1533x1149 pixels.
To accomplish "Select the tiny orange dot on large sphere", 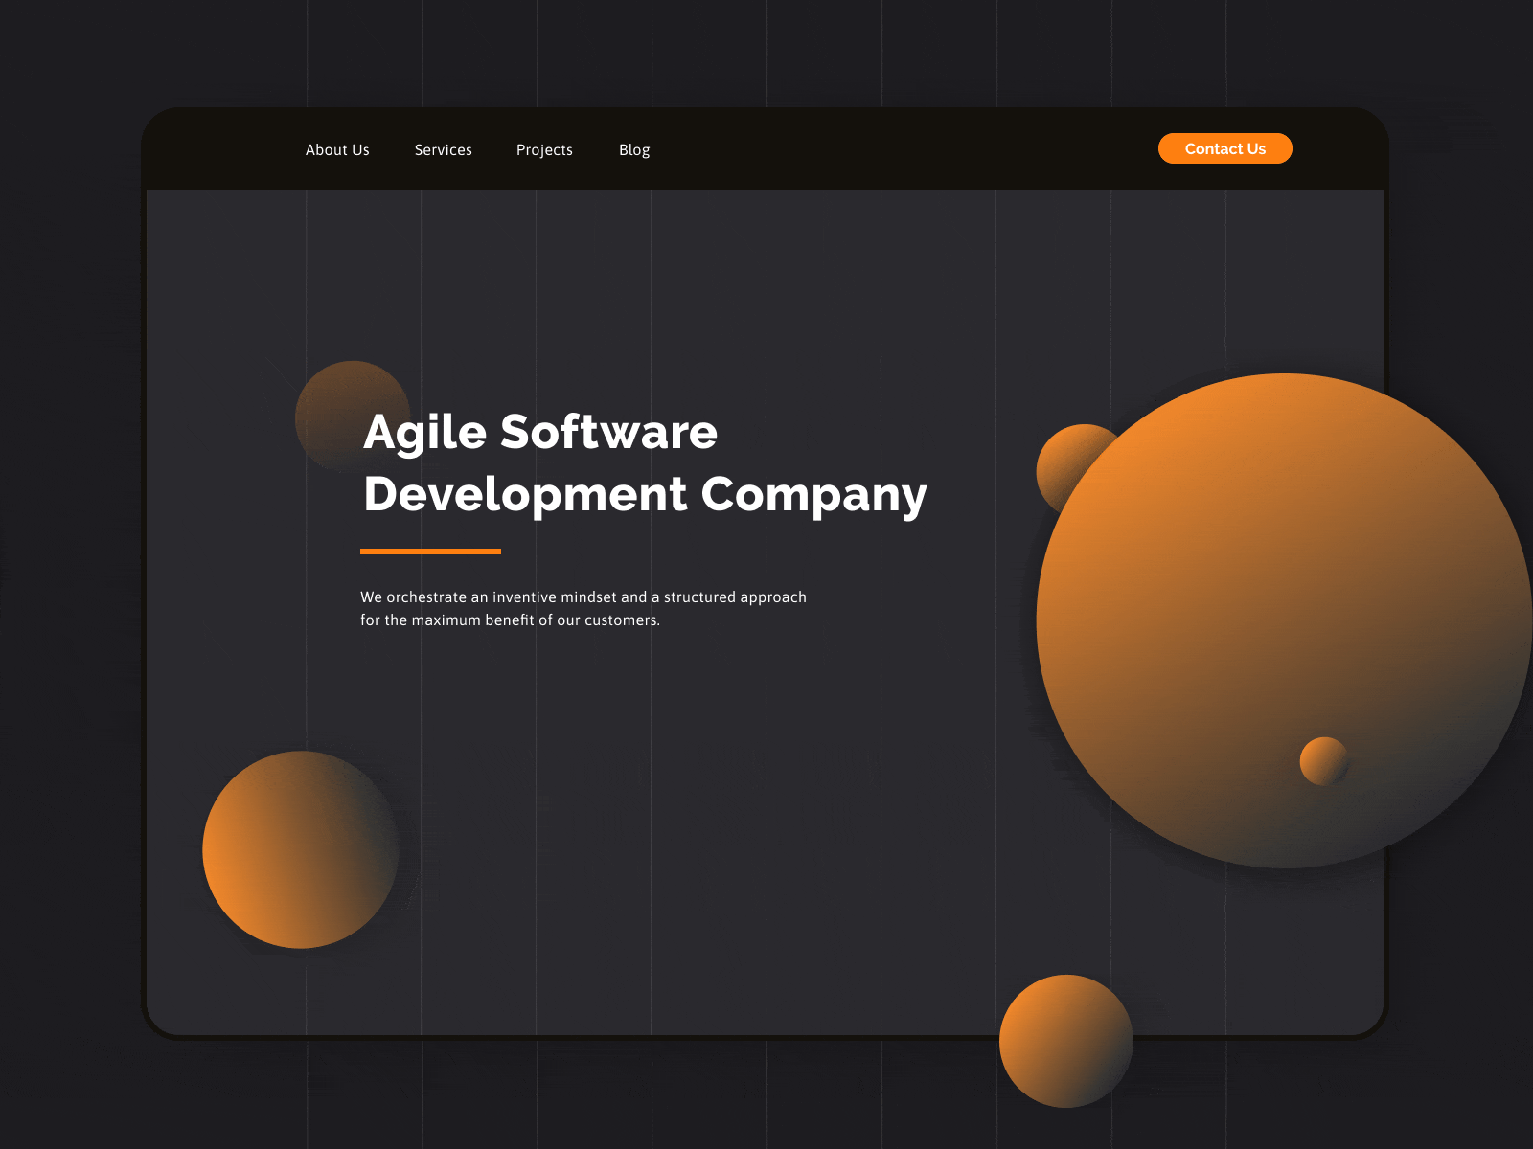I will (1324, 763).
